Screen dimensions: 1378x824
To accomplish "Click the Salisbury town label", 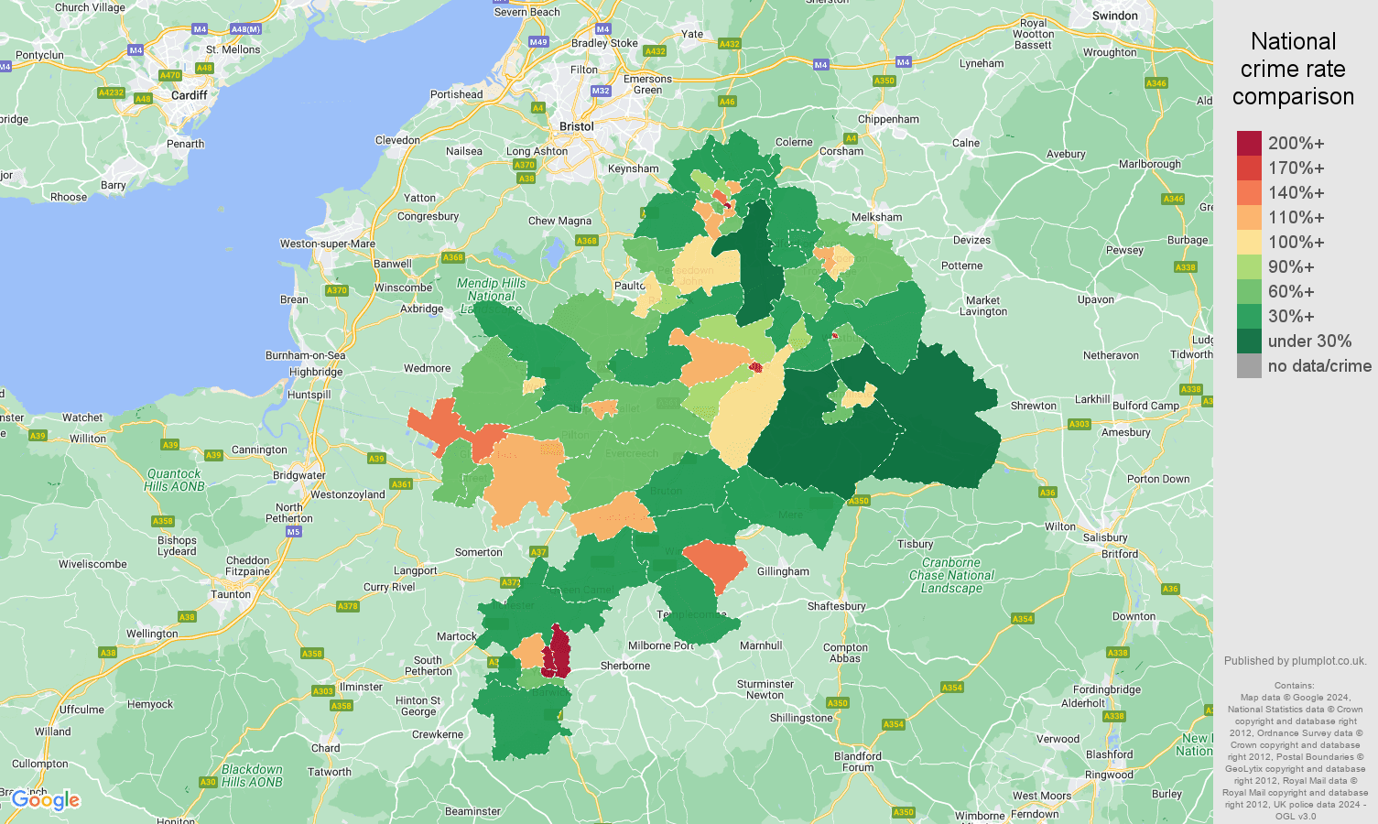I will [1103, 539].
